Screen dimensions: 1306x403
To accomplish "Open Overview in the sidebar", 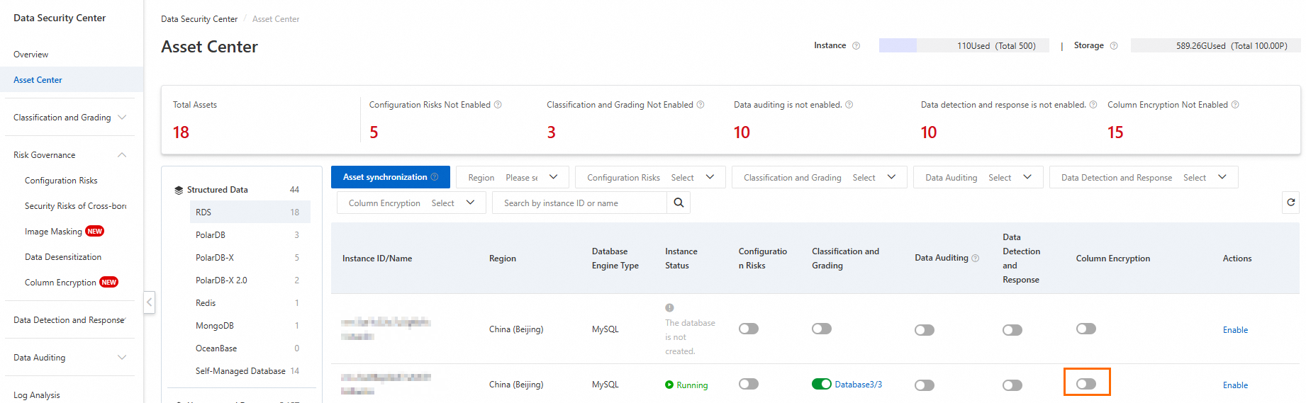I will (31, 55).
